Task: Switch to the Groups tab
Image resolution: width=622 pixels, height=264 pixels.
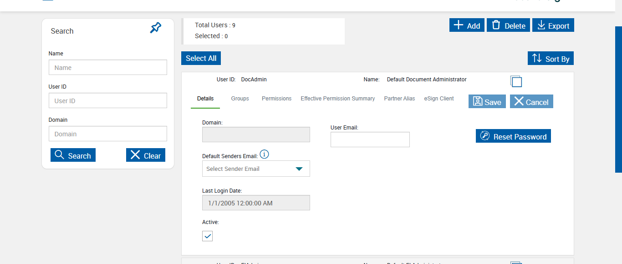Action: 240,99
